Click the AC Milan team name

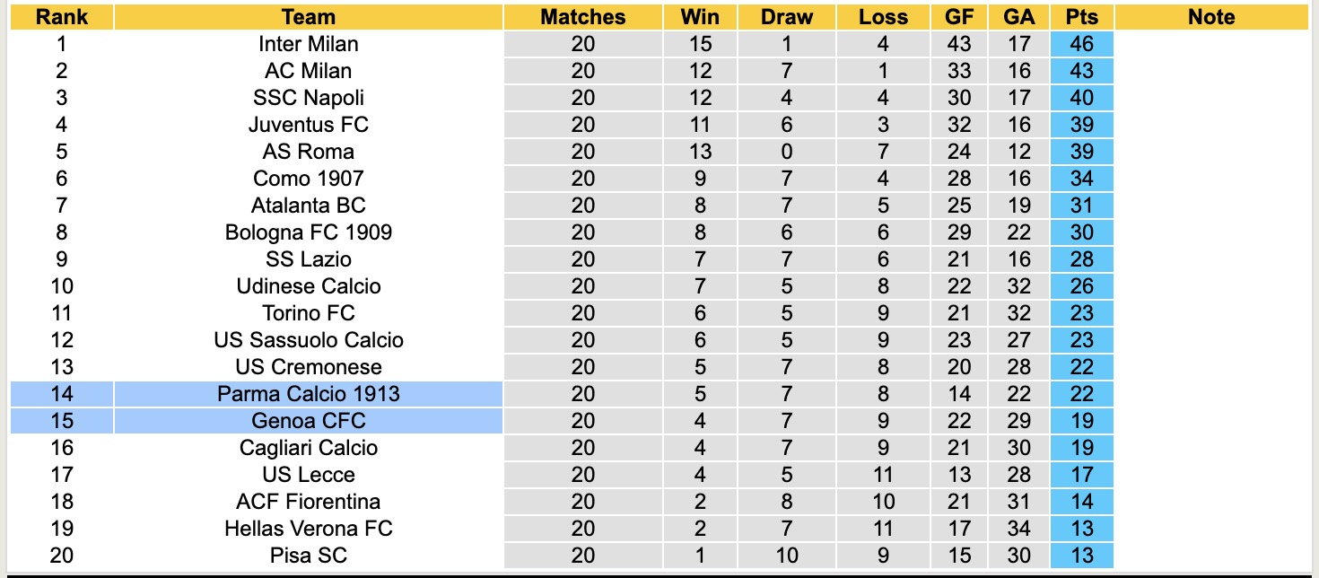pyautogui.click(x=308, y=71)
